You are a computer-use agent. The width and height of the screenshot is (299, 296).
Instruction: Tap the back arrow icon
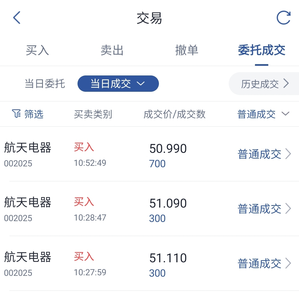tap(17, 18)
